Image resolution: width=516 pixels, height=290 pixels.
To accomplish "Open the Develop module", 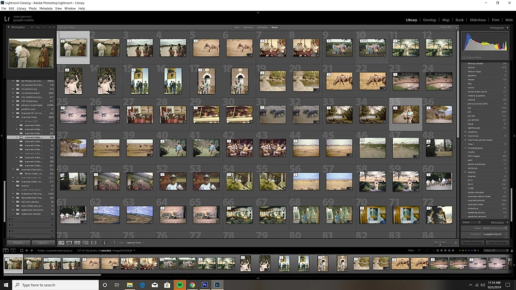I will [x=429, y=20].
